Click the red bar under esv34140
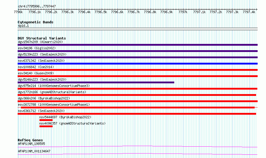 137,76
